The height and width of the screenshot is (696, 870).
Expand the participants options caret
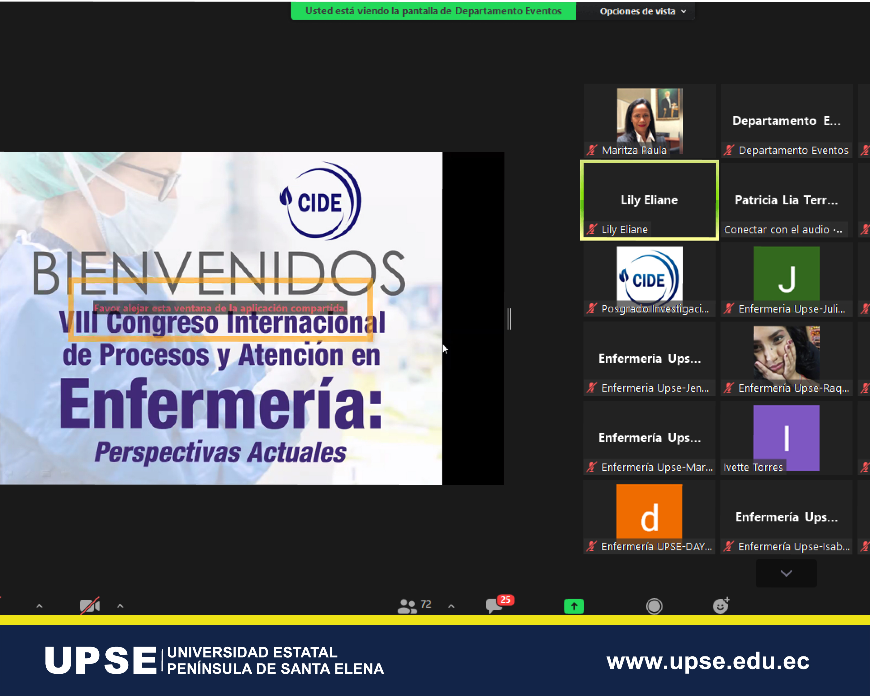click(x=451, y=606)
